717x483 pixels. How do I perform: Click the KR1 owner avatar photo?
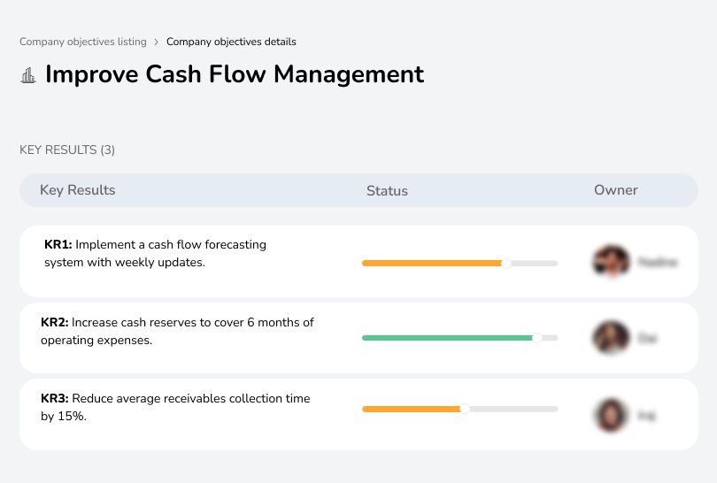coord(611,262)
